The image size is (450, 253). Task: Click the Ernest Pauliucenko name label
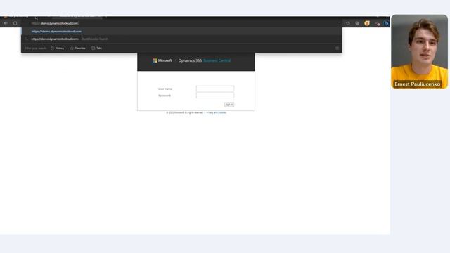click(x=417, y=84)
